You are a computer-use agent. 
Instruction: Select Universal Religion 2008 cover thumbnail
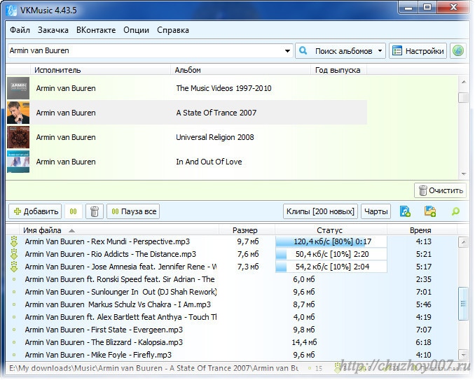18,137
